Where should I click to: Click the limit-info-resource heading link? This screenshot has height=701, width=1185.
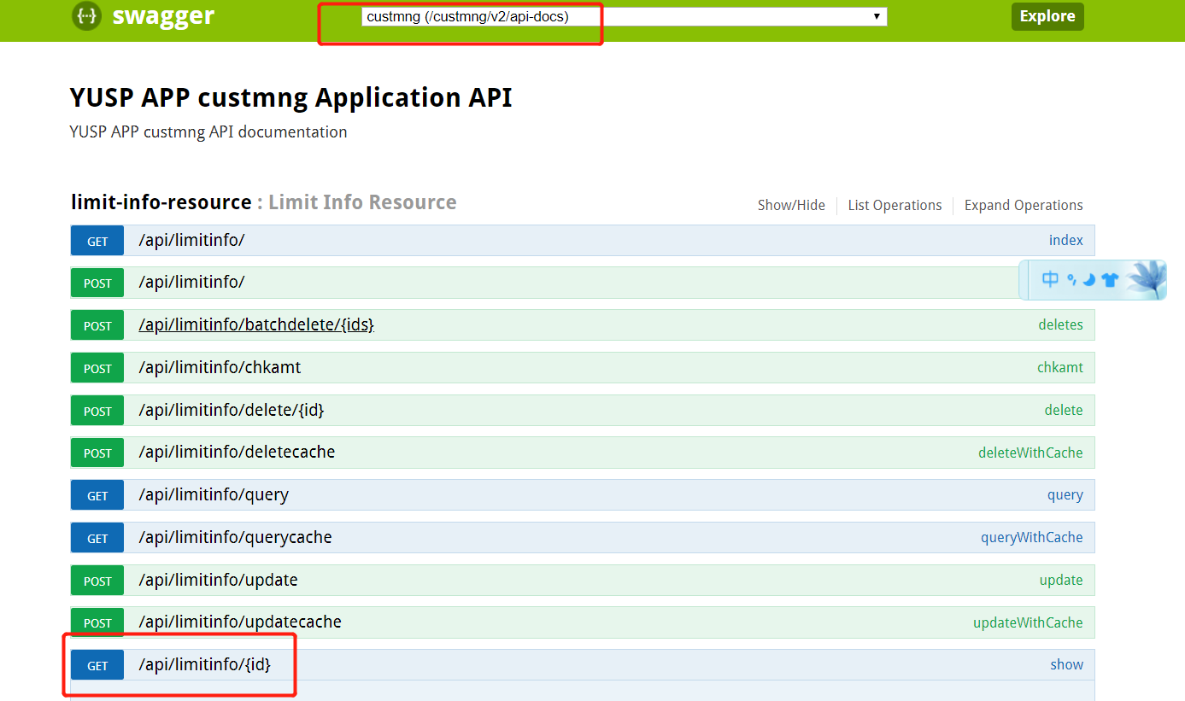pos(161,202)
